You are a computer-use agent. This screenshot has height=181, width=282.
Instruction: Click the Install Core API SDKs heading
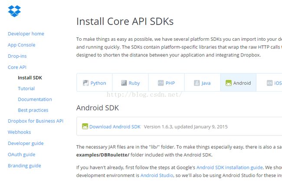point(125,21)
